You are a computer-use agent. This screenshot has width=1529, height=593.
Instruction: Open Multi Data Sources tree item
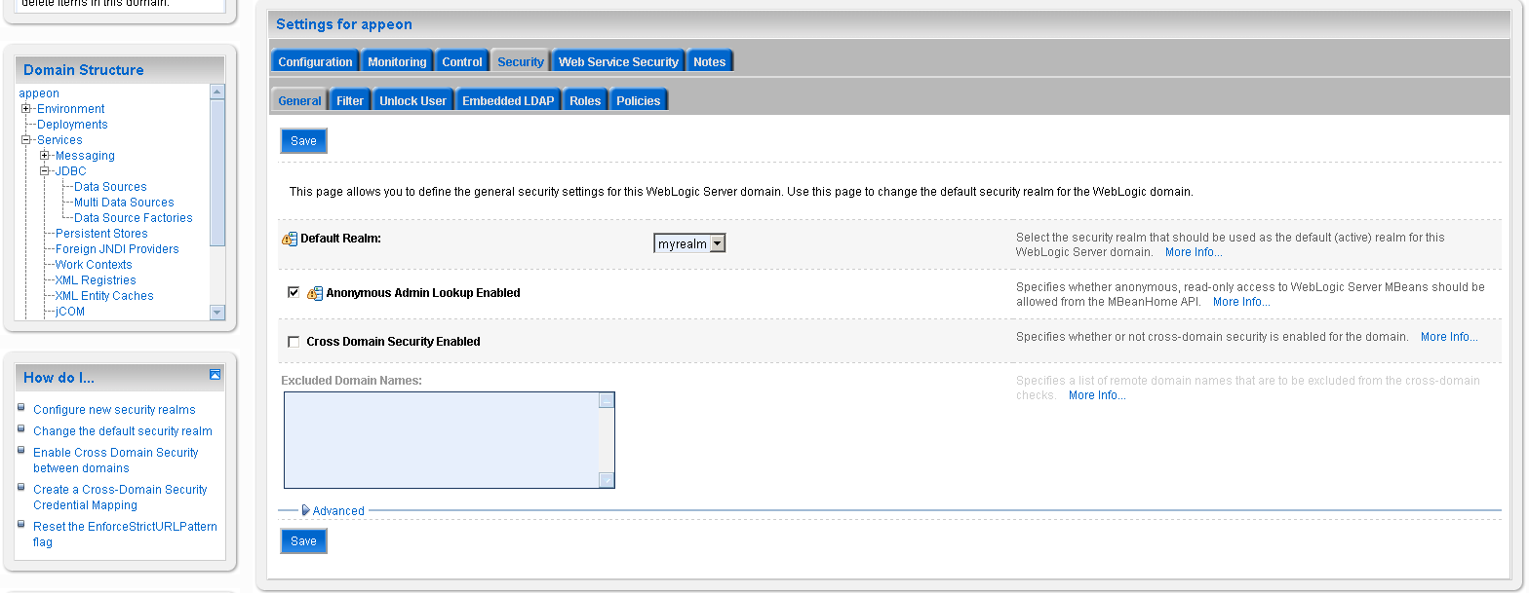(124, 203)
